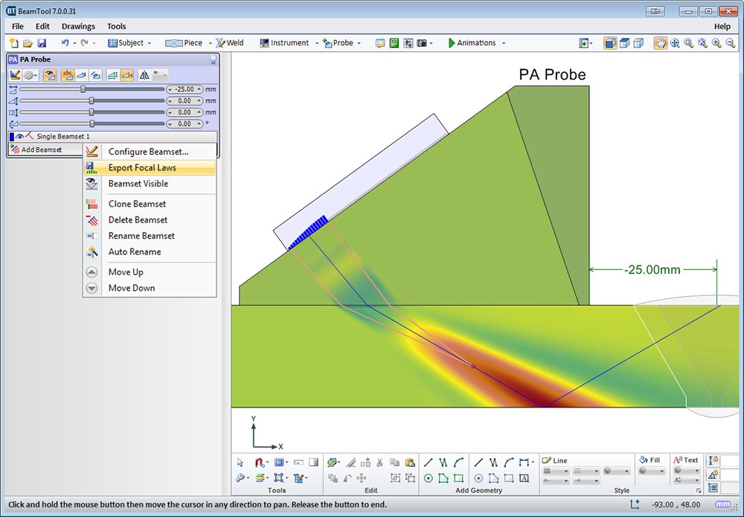Open the Drawings menu
Viewport: 744px width, 517px height.
coord(78,26)
